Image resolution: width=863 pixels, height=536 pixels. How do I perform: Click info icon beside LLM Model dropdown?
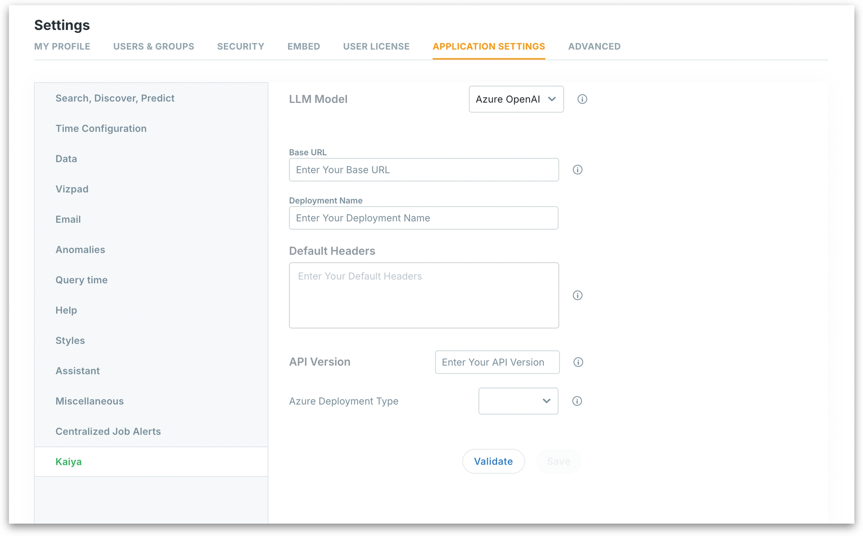coord(582,99)
